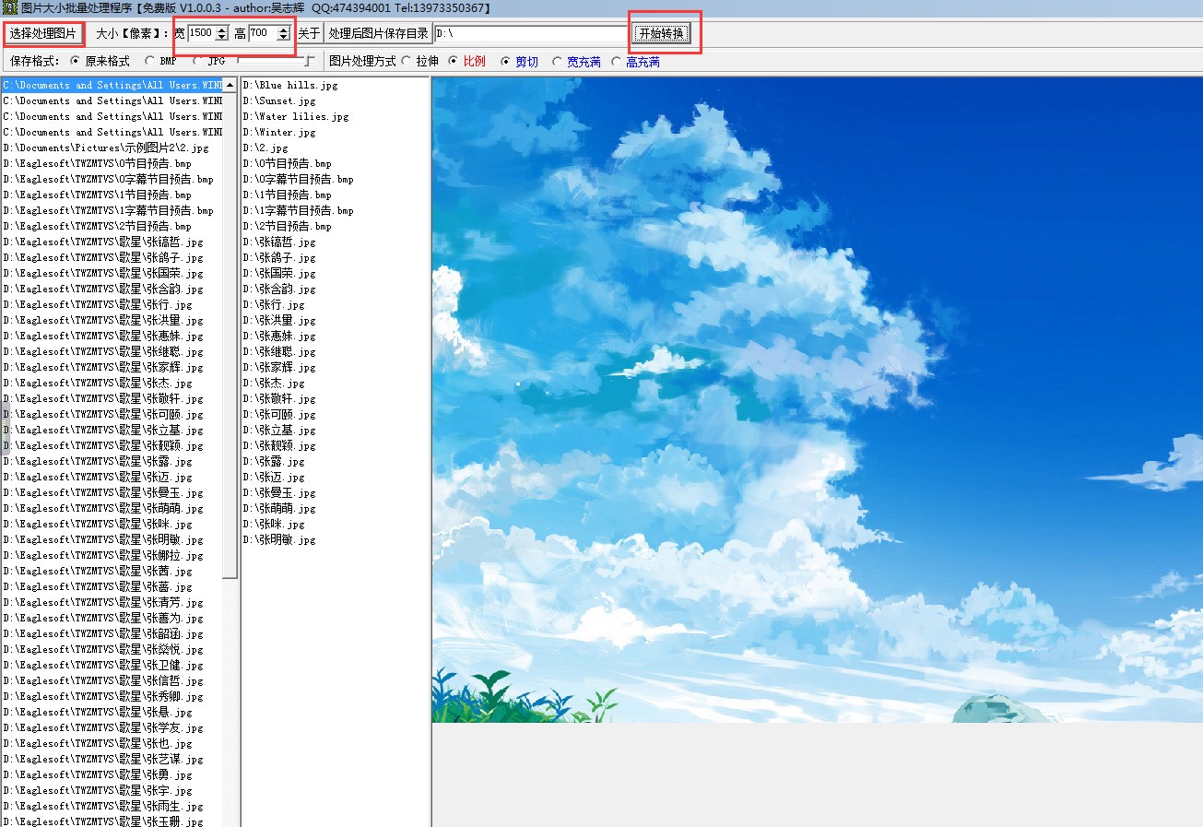This screenshot has height=827, width=1203.
Task: Select source row TWZMTVS\歌星\张娜拉.jpg
Action: point(112,555)
